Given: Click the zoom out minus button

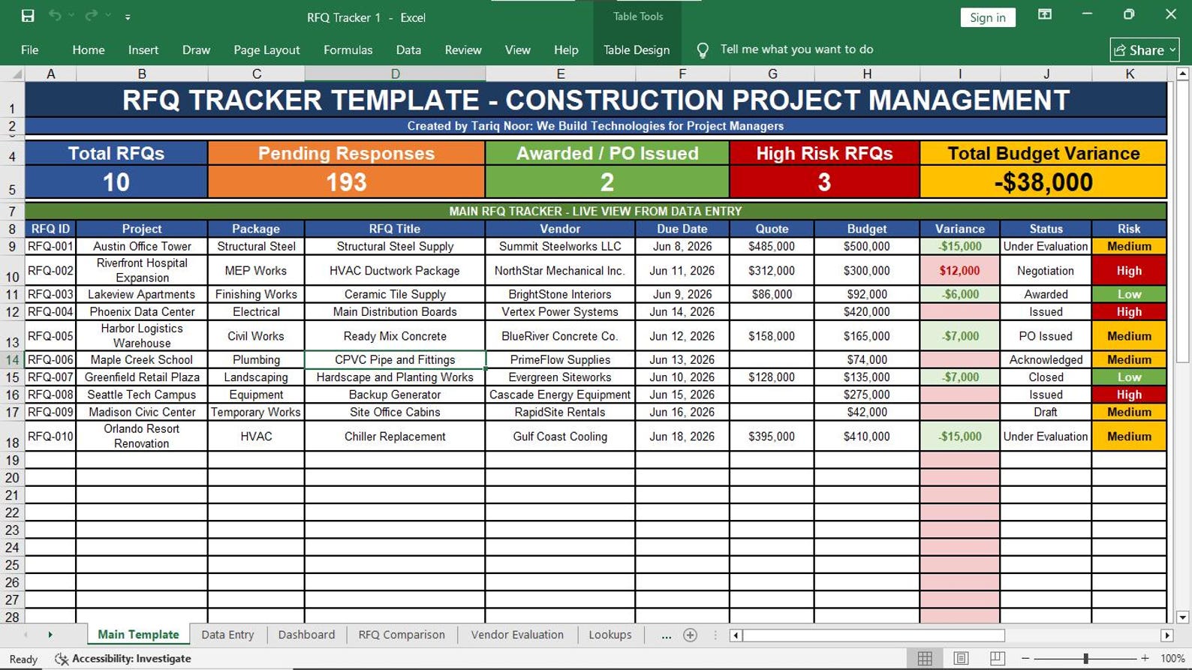Looking at the screenshot, I should (x=1025, y=659).
